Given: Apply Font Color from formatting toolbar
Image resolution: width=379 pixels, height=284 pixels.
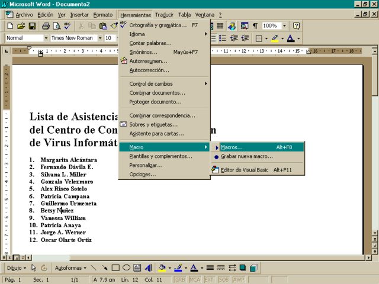Looking at the screenshot, I should click(291, 38).
